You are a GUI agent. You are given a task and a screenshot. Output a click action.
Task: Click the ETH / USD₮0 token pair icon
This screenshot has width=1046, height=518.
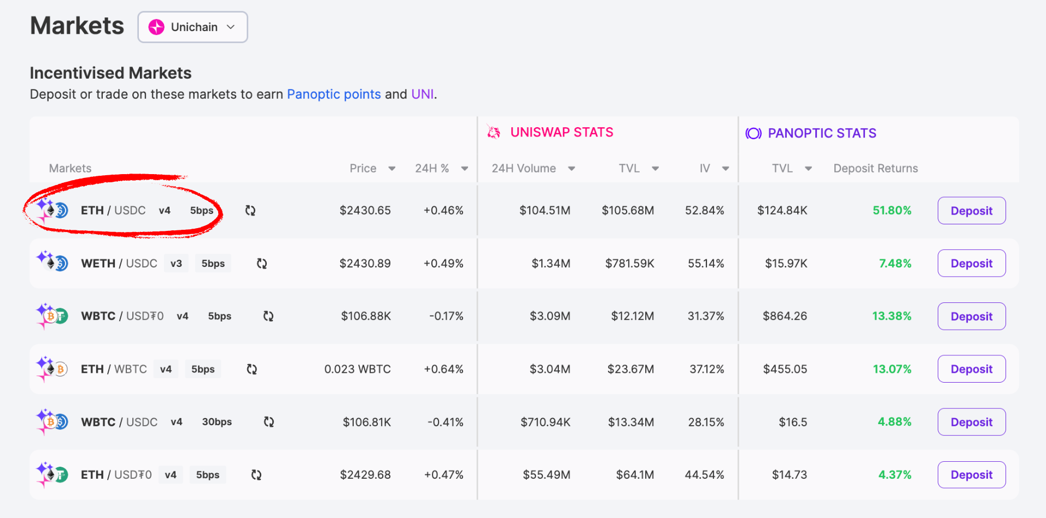(x=52, y=474)
